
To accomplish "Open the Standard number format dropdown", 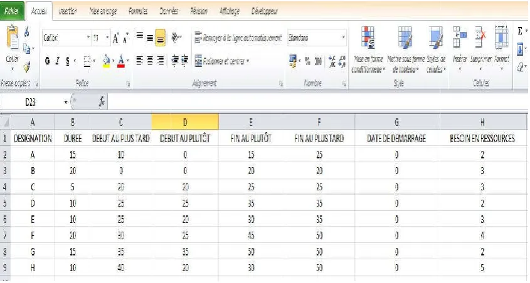I will (344, 38).
